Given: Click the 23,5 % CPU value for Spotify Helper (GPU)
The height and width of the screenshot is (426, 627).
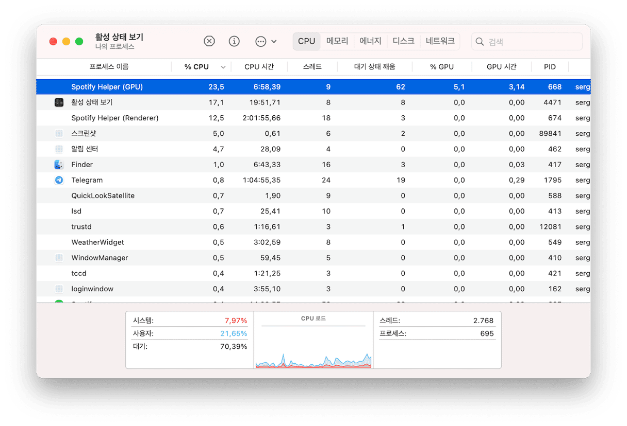Looking at the screenshot, I should point(217,87).
